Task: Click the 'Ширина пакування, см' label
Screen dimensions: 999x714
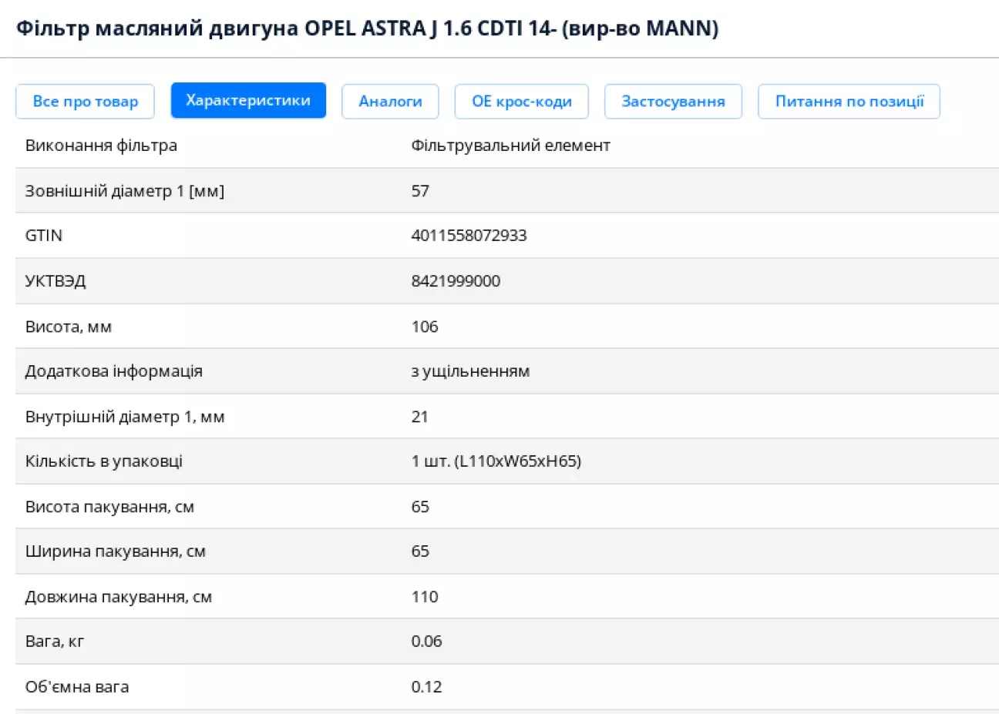Action: (x=116, y=551)
